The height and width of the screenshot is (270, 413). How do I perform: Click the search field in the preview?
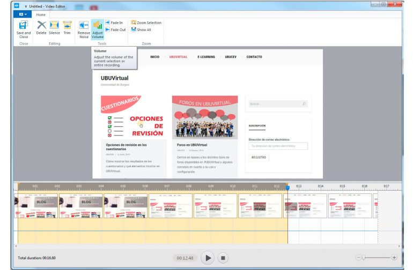tap(278, 104)
